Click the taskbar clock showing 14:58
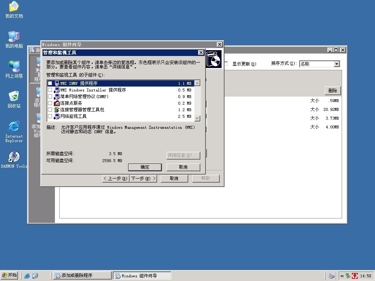Image resolution: width=375 pixels, height=281 pixels. (x=366, y=276)
